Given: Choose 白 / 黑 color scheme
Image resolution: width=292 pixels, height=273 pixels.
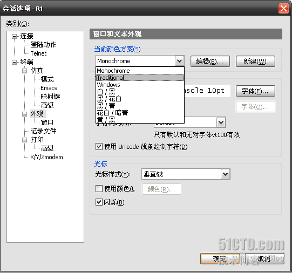Looking at the screenshot, I should tap(140, 92).
